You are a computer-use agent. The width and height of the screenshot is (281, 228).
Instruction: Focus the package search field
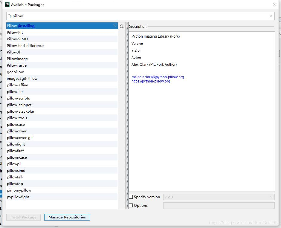[140, 16]
